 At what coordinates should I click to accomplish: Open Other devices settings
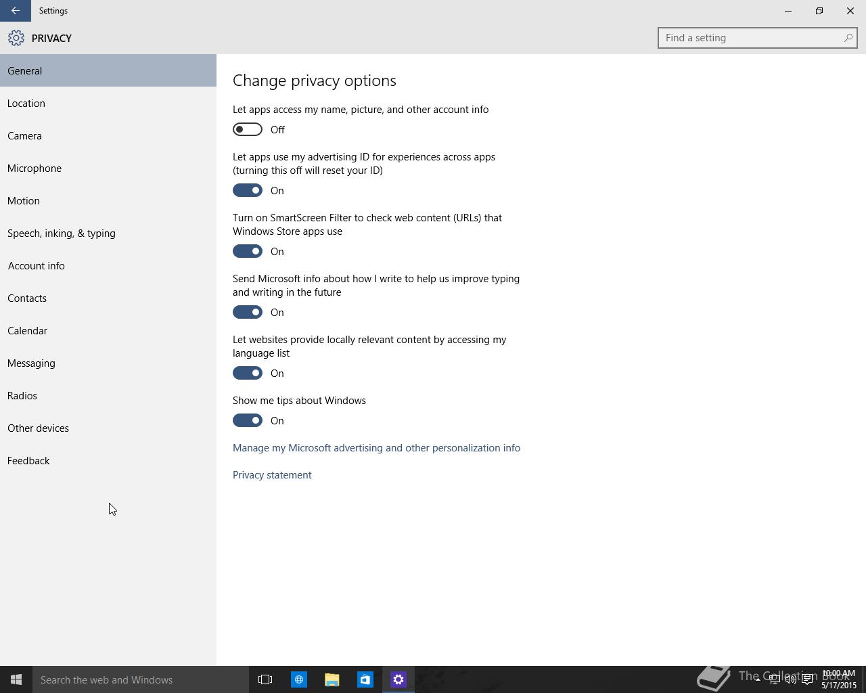pos(108,428)
